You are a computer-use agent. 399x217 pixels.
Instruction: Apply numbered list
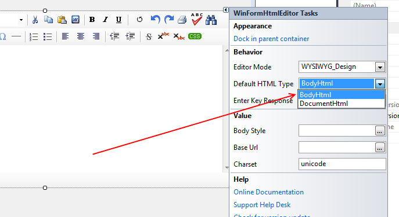34,37
